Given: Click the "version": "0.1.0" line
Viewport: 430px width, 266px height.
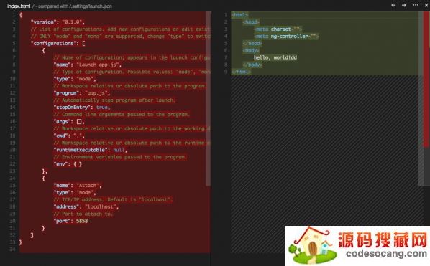Looking at the screenshot, I should pos(58,22).
